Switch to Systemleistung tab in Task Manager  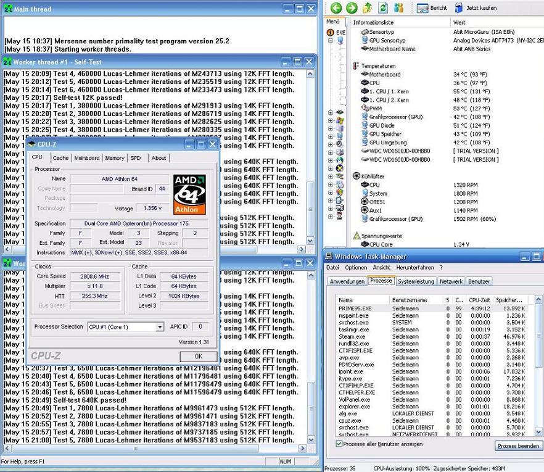click(x=416, y=281)
